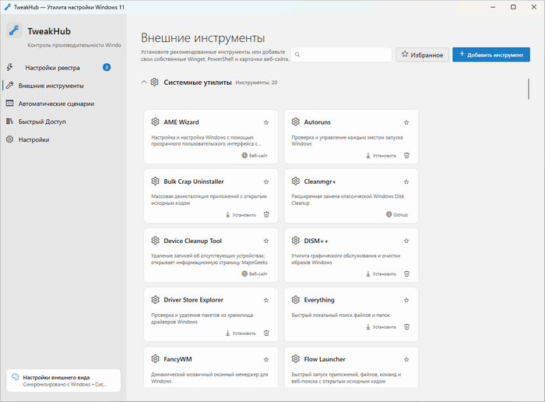Click the AME Wizard title

(x=181, y=122)
